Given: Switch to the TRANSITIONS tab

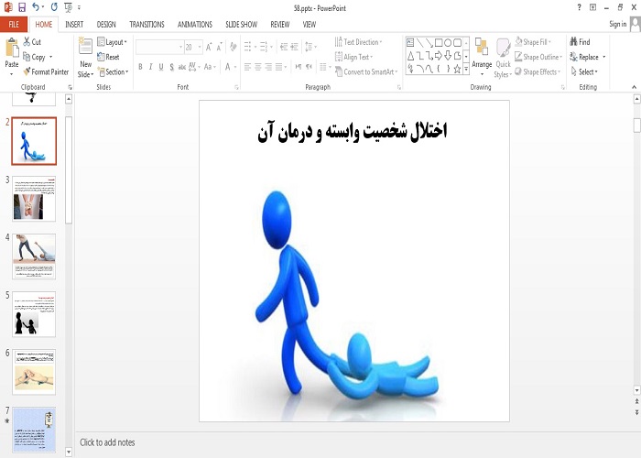Looking at the screenshot, I should tap(147, 24).
